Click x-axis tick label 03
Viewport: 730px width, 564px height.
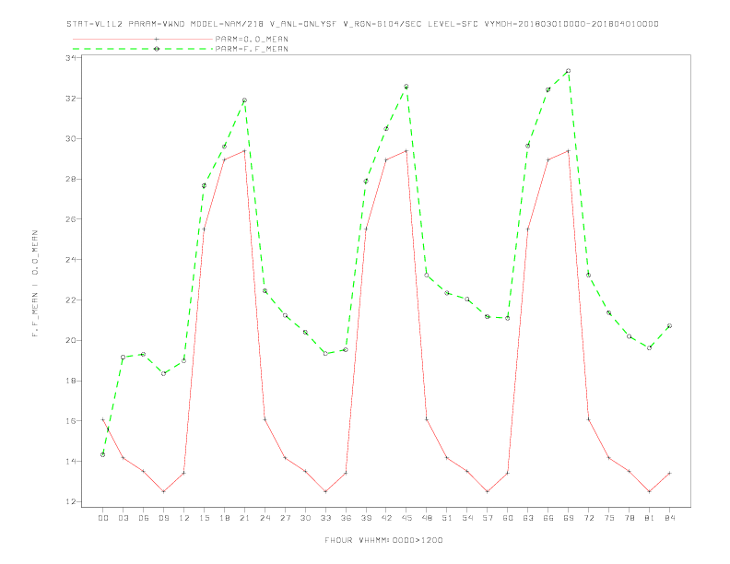click(x=123, y=518)
